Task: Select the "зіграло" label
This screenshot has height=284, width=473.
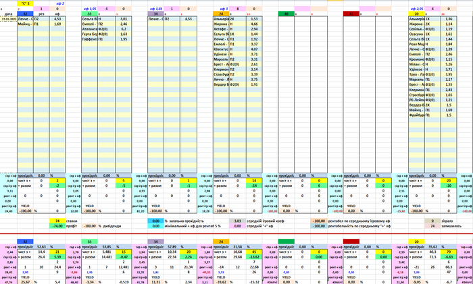Action: click(x=447, y=221)
